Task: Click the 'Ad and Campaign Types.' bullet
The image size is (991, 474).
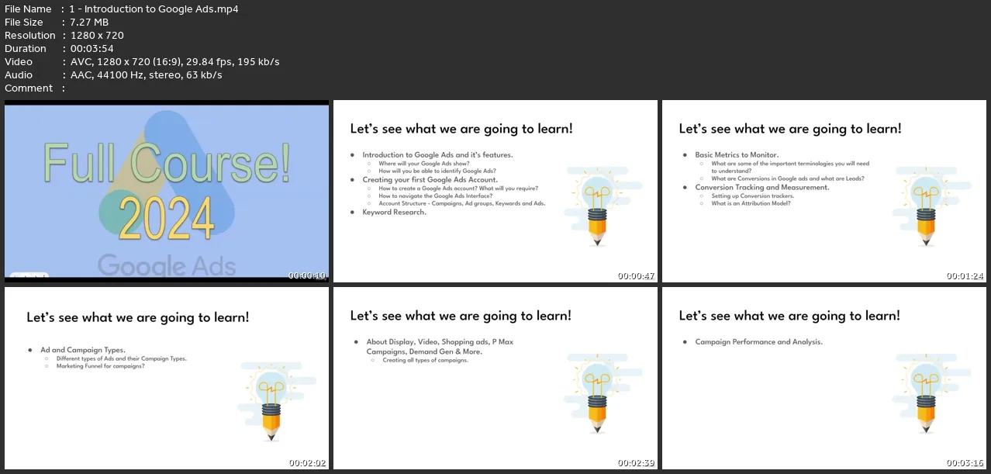Action: pyautogui.click(x=82, y=351)
